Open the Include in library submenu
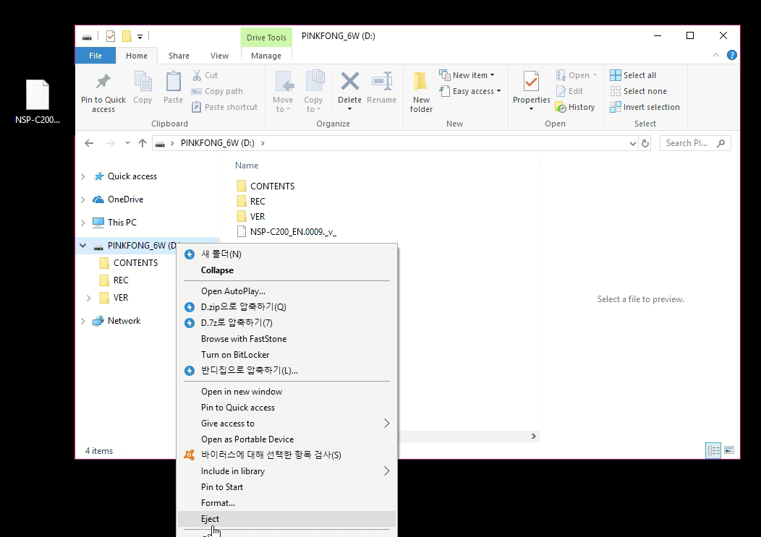Viewport: 761px width, 537px height. (x=287, y=471)
